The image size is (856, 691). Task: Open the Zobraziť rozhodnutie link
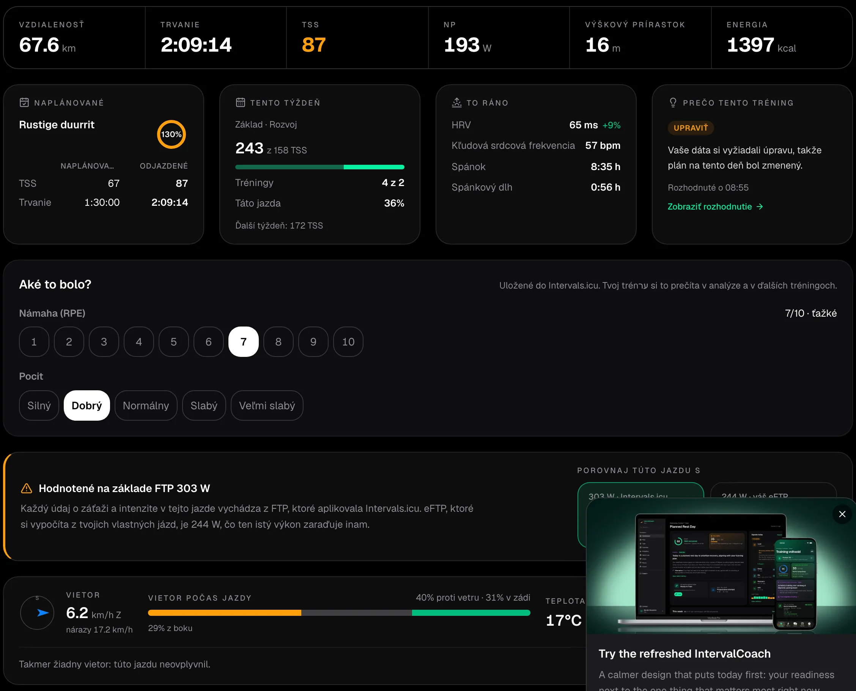point(715,207)
